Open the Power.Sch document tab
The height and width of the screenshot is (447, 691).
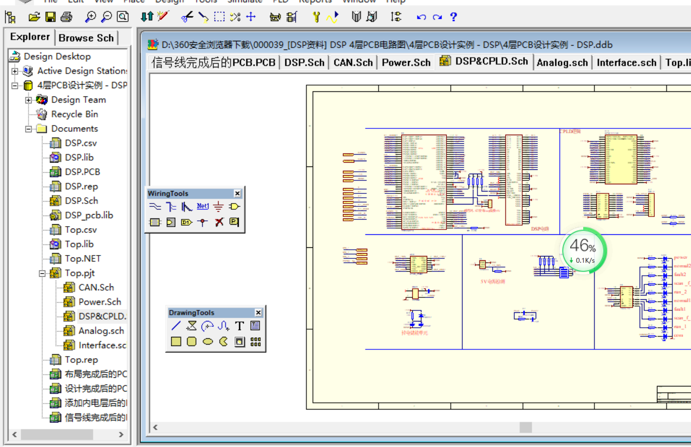coord(406,63)
